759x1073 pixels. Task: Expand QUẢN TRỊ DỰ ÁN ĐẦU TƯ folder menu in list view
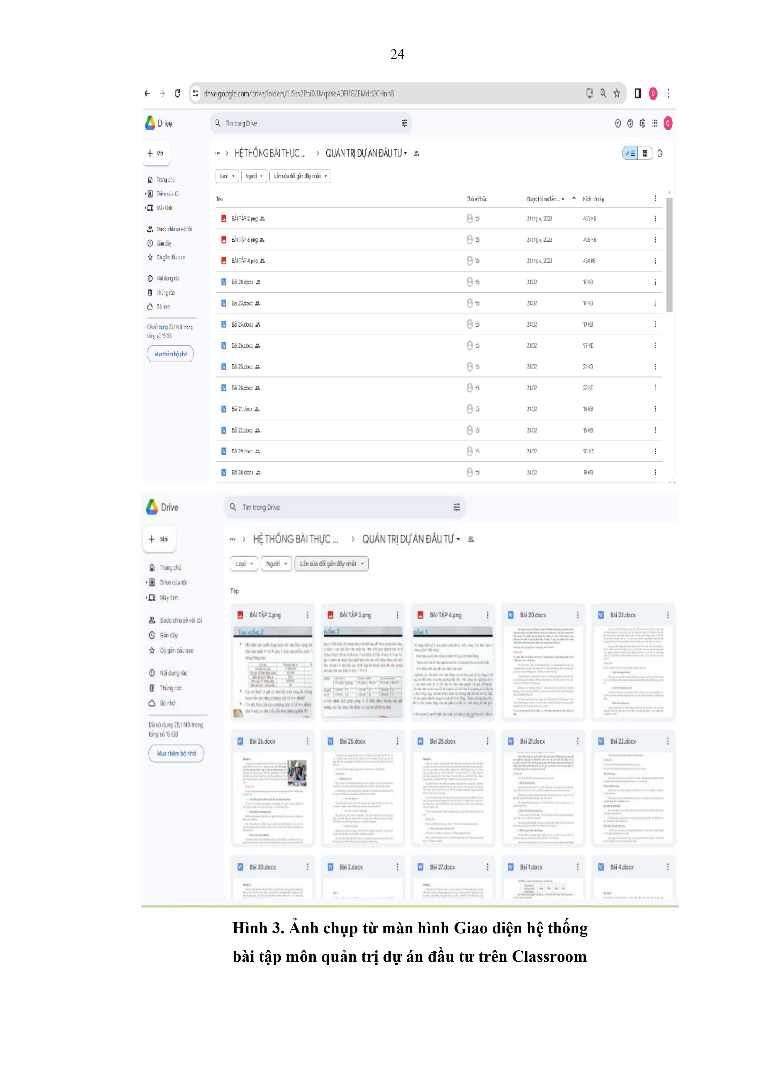pos(406,153)
